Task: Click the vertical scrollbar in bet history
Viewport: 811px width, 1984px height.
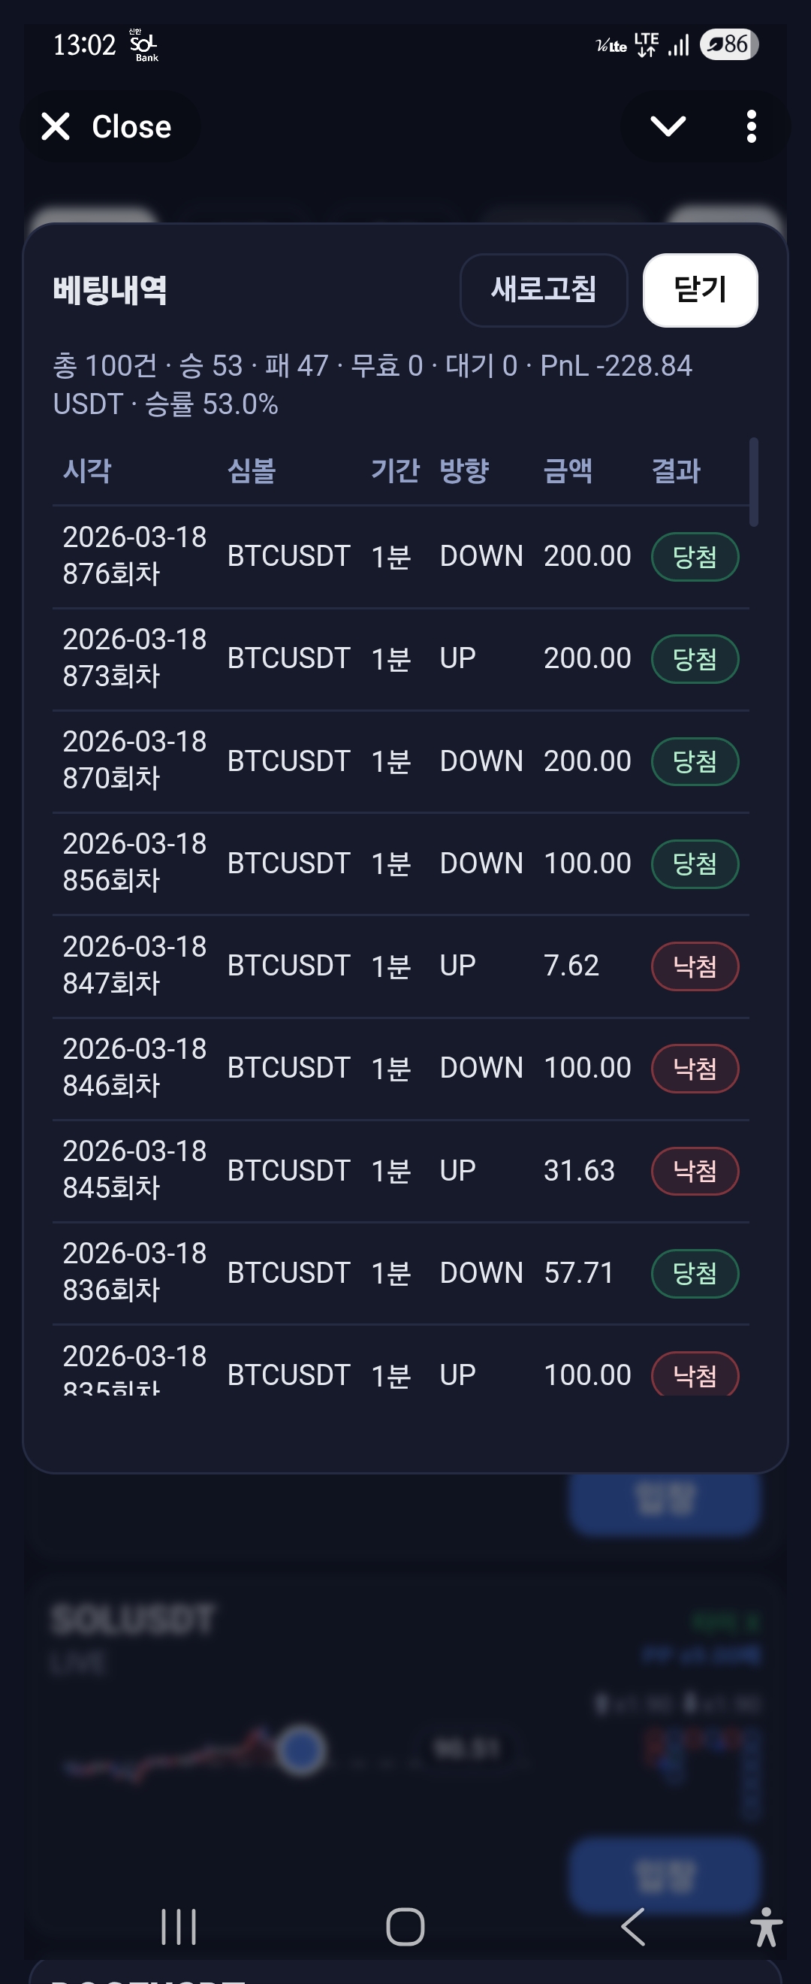Action: pyautogui.click(x=753, y=482)
